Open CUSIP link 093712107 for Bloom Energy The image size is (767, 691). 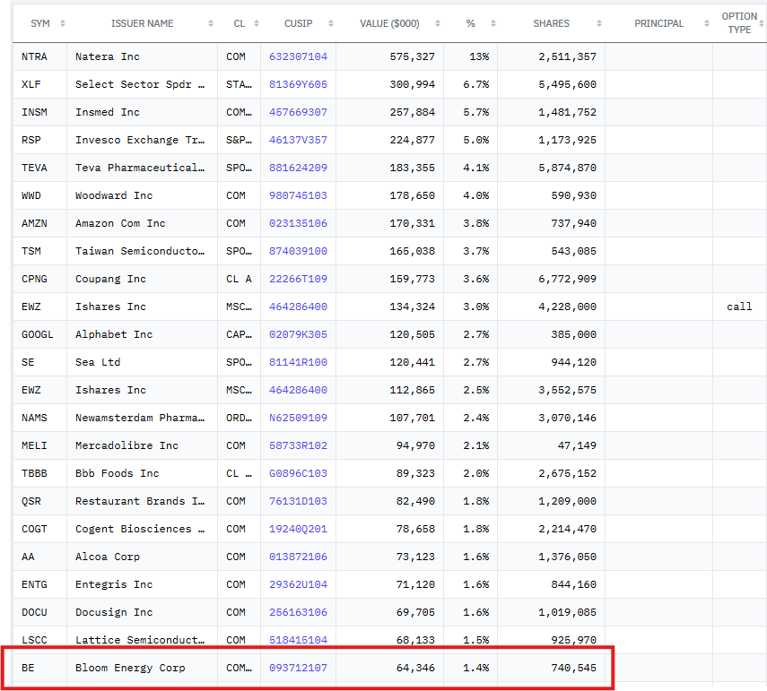pyautogui.click(x=298, y=668)
